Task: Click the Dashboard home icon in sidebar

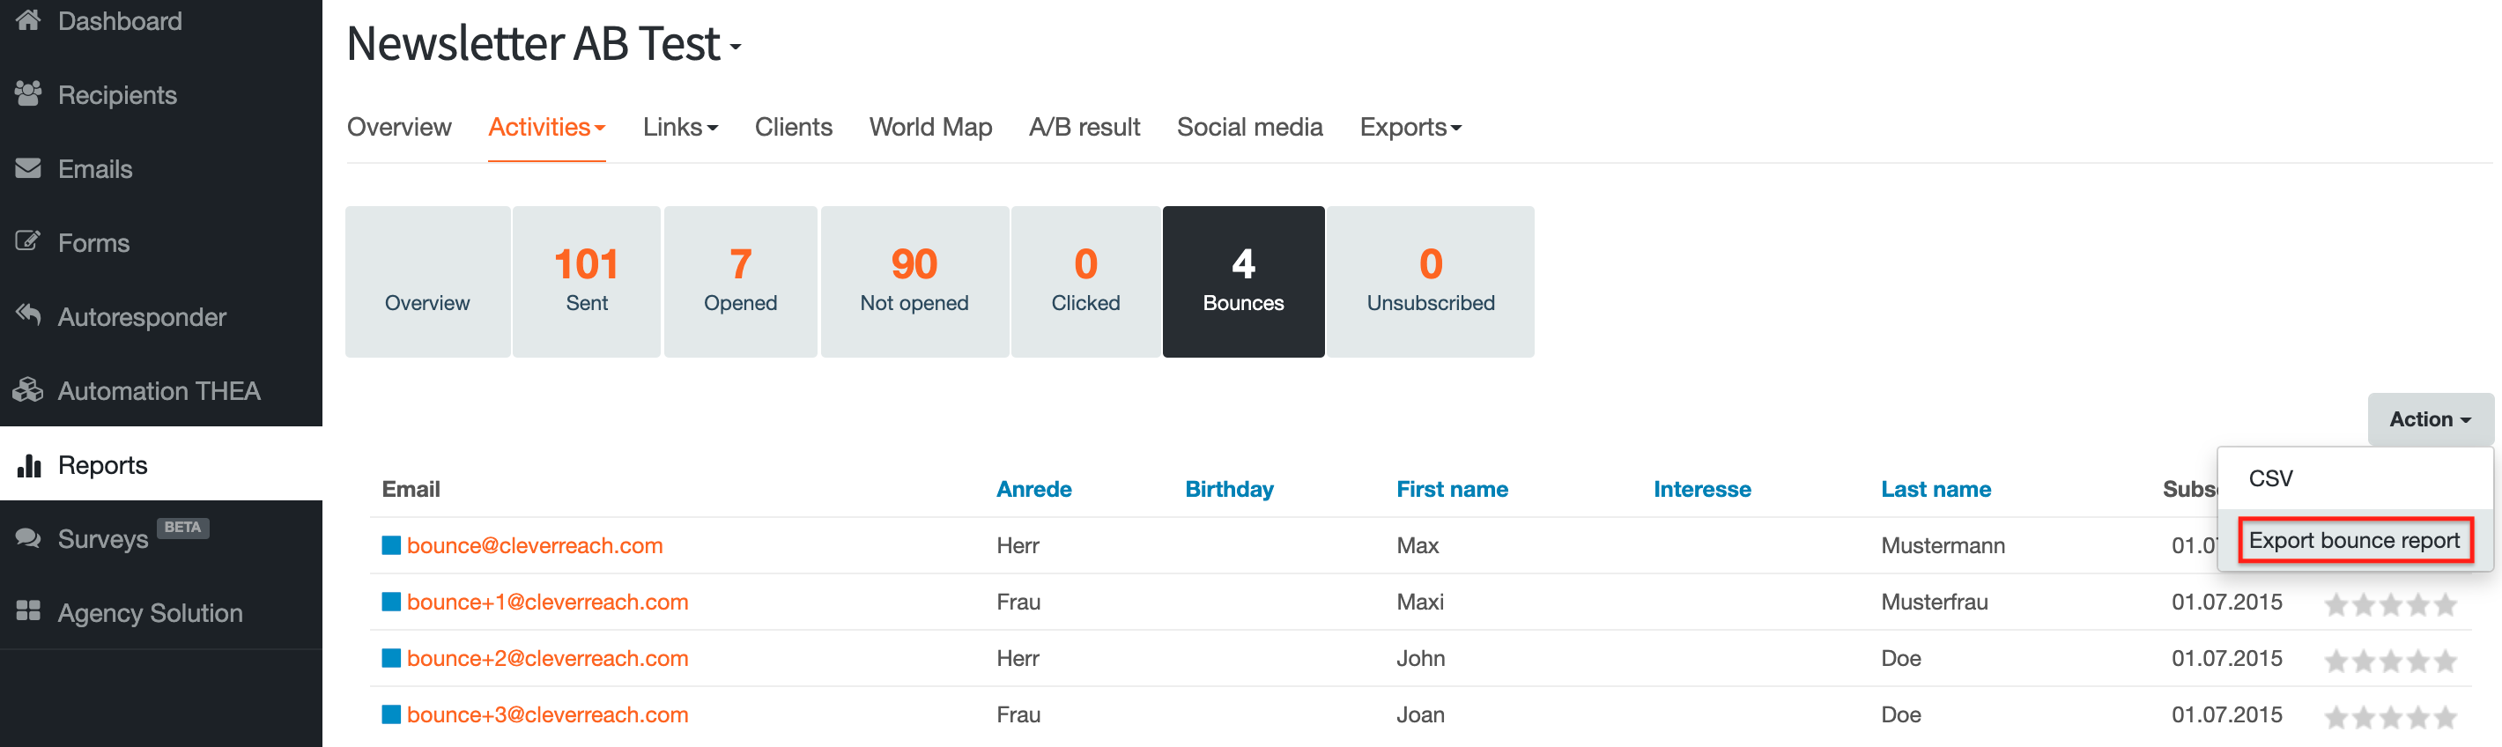Action: pyautogui.click(x=28, y=19)
